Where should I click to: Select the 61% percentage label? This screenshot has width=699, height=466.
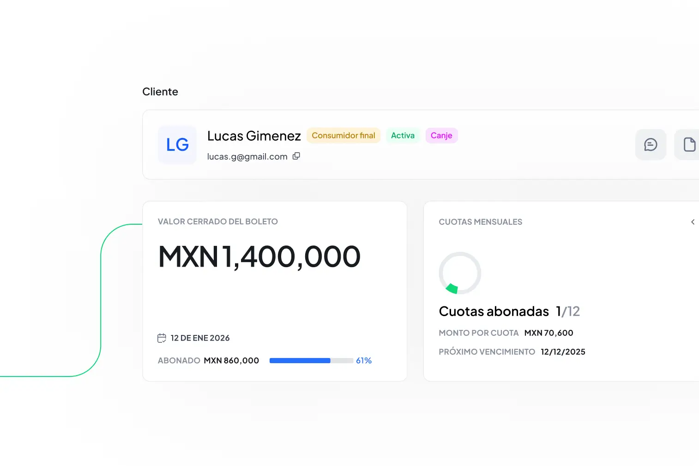364,360
